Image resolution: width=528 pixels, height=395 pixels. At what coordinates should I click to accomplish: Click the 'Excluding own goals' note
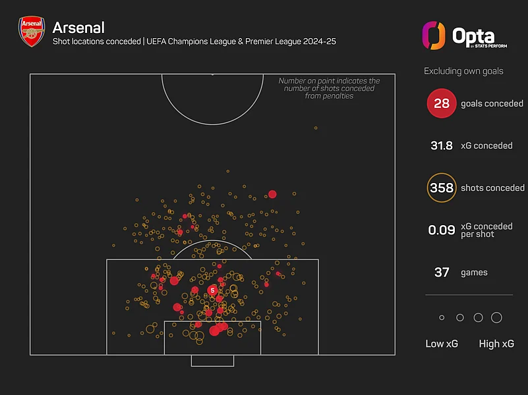(463, 71)
